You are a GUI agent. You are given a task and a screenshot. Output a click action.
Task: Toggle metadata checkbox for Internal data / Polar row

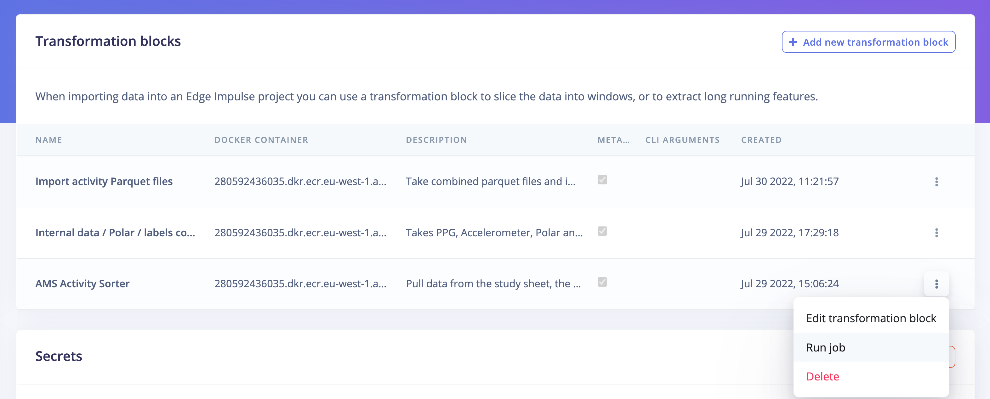602,231
